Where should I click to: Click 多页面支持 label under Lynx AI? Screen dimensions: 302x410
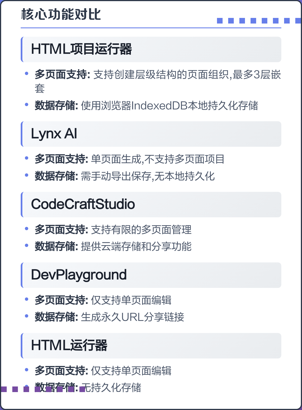[x=62, y=159]
